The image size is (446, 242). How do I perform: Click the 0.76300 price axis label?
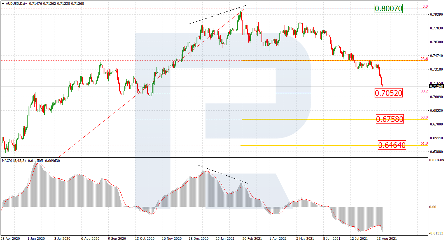point(436,42)
